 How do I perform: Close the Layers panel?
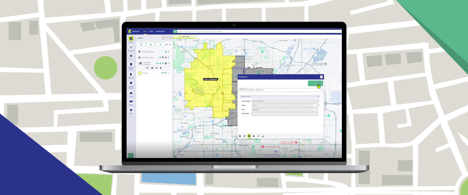click(x=170, y=38)
